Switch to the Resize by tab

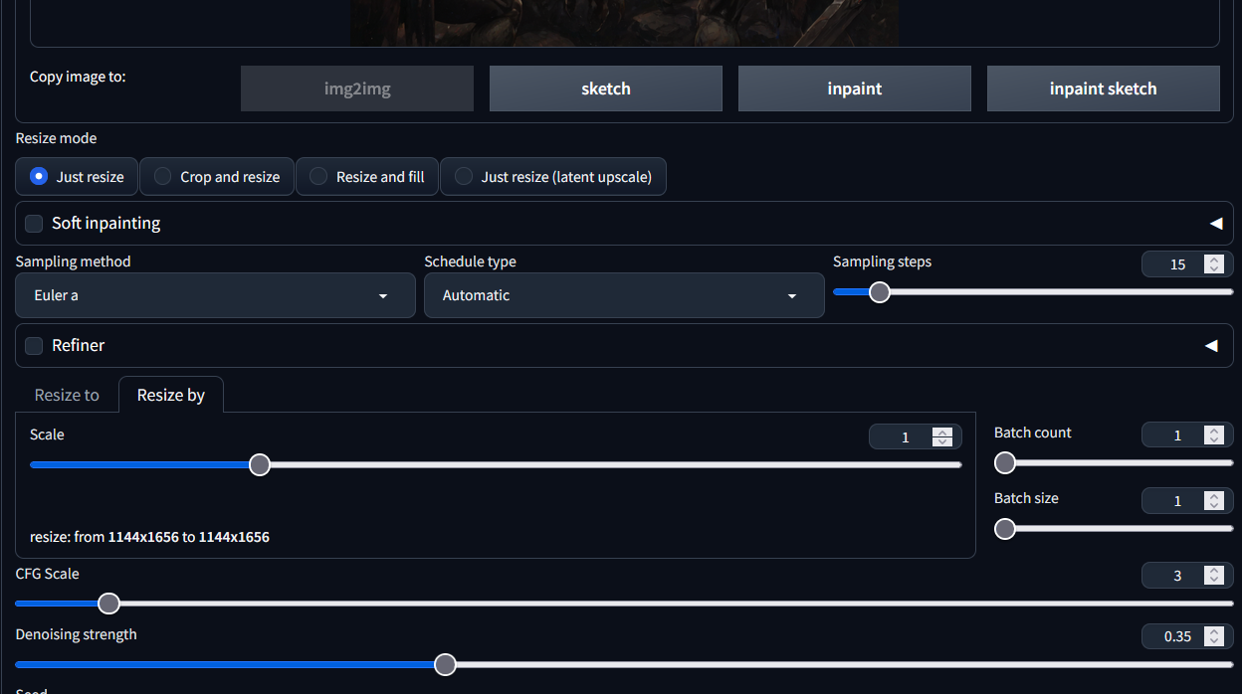[171, 395]
